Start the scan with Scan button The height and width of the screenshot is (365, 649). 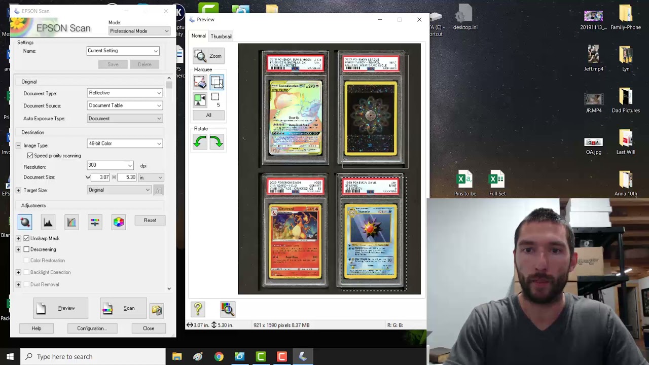click(124, 308)
